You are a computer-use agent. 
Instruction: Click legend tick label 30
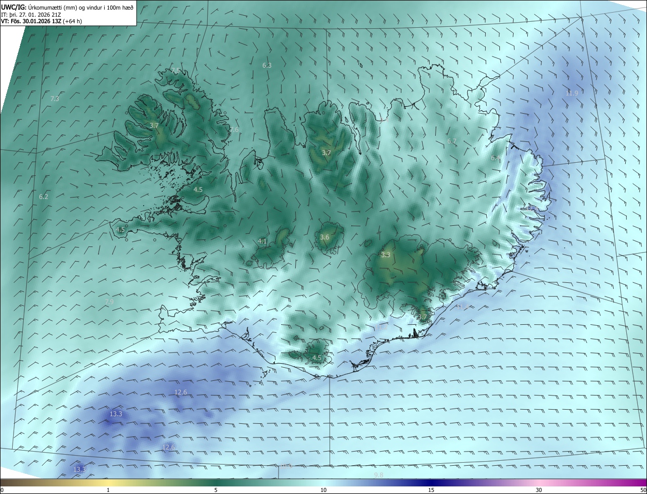click(x=539, y=490)
